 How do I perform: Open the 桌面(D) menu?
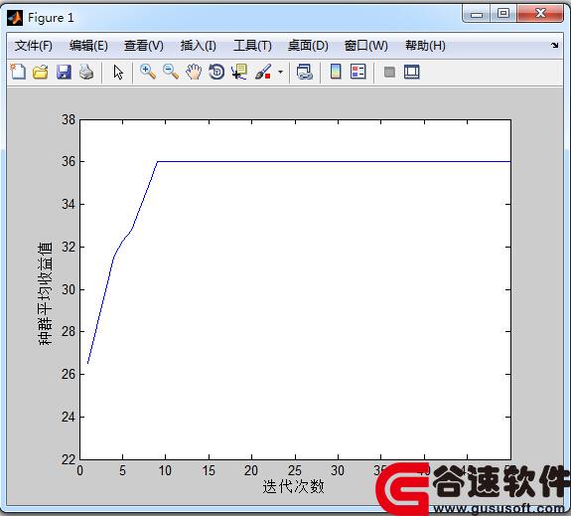click(308, 46)
